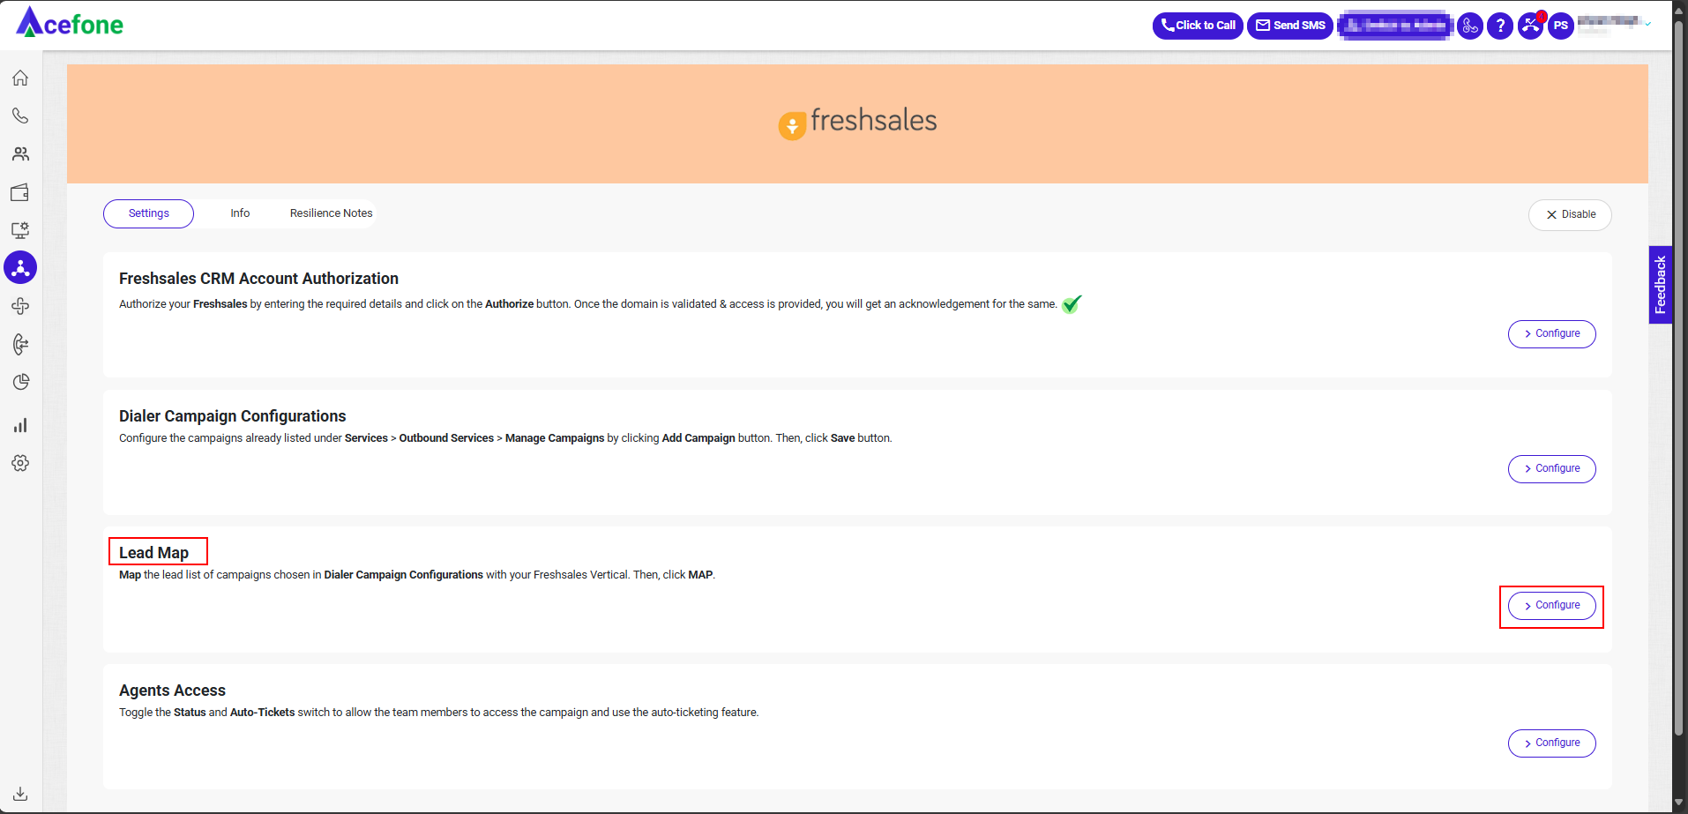Open the Home icon in sidebar
1688x814 pixels.
(20, 78)
